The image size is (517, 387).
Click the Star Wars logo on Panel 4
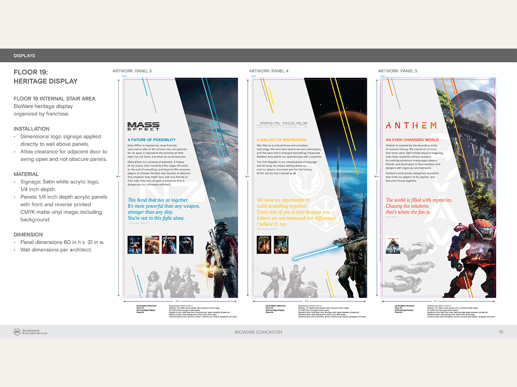pyautogui.click(x=282, y=125)
